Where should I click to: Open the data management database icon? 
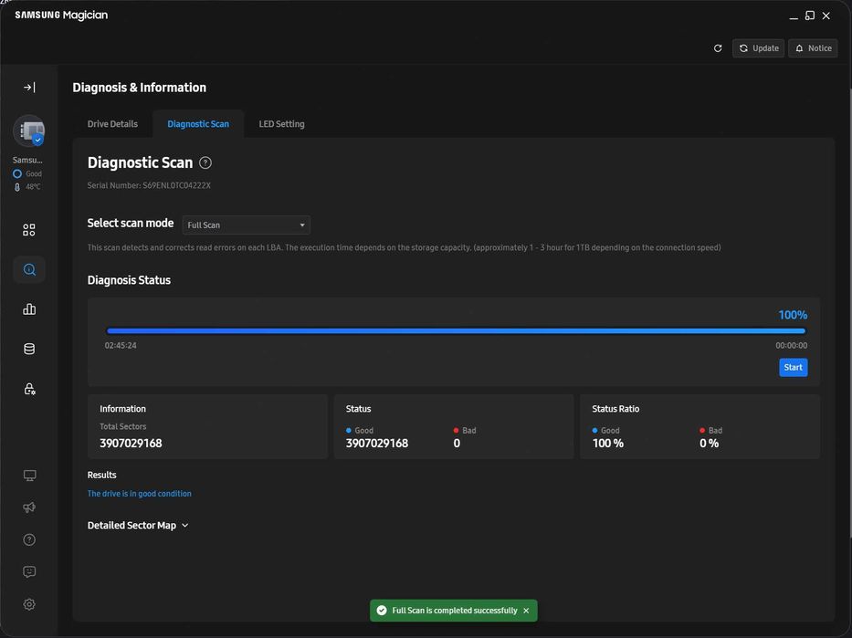point(29,349)
